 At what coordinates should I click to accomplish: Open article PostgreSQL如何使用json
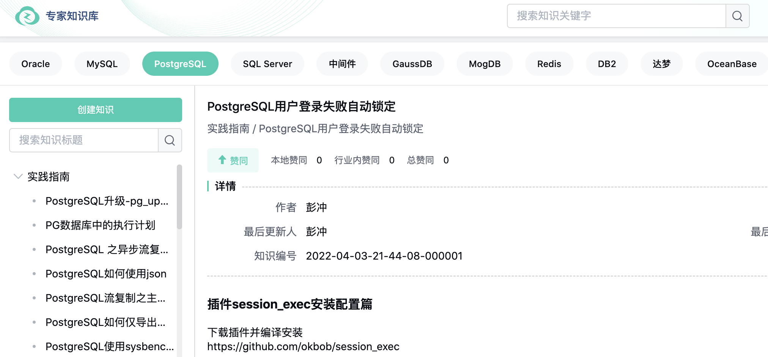(x=106, y=274)
